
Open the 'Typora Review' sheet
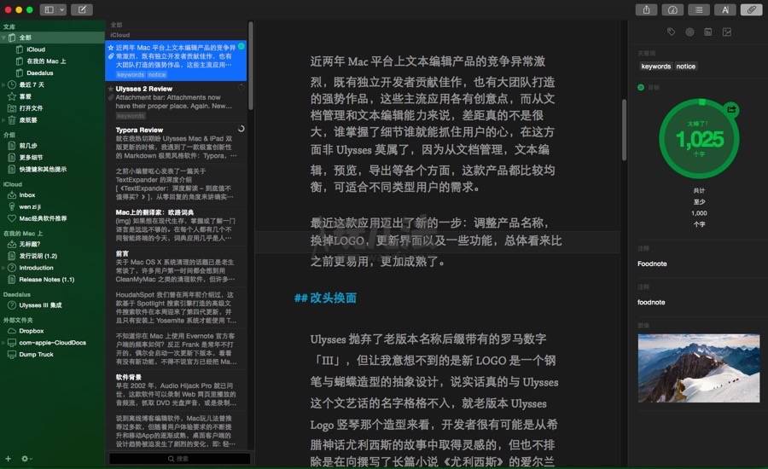(x=177, y=142)
